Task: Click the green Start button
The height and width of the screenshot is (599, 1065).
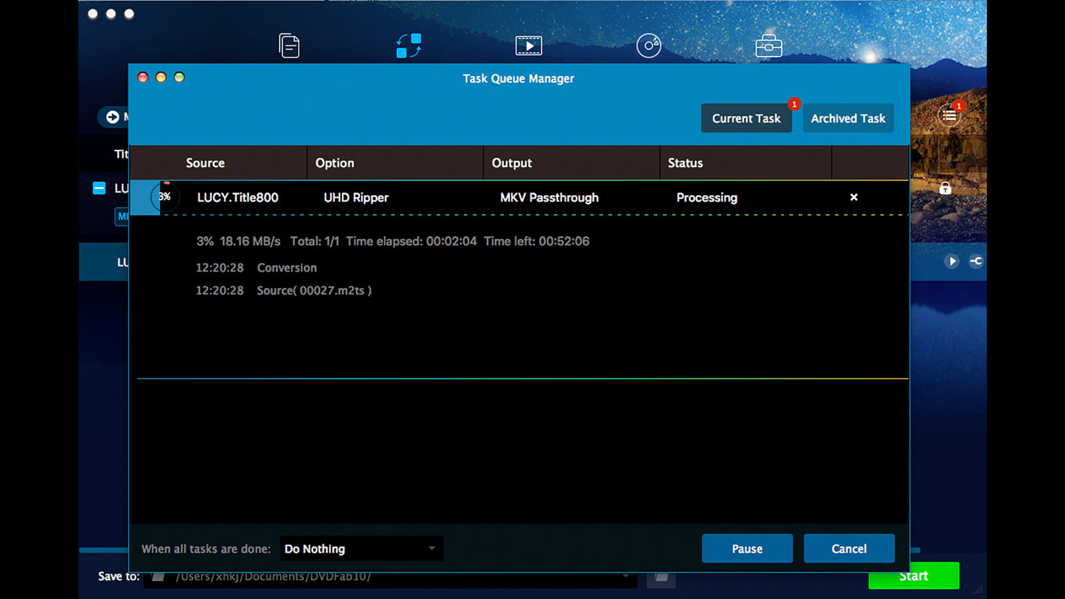Action: tap(913, 576)
